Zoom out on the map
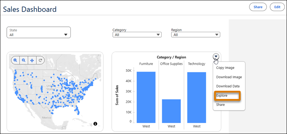 coord(24,60)
